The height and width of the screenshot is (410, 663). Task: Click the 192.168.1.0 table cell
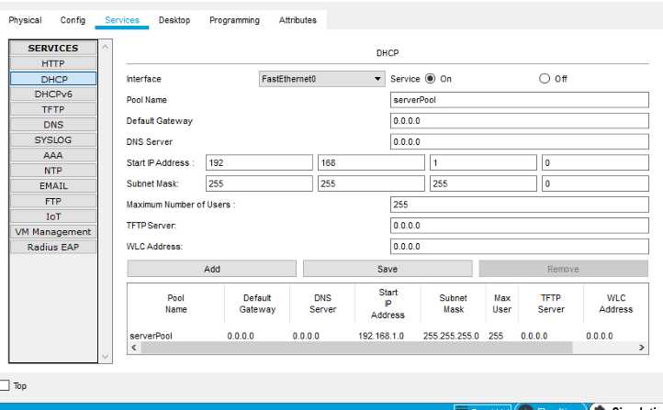coord(381,336)
